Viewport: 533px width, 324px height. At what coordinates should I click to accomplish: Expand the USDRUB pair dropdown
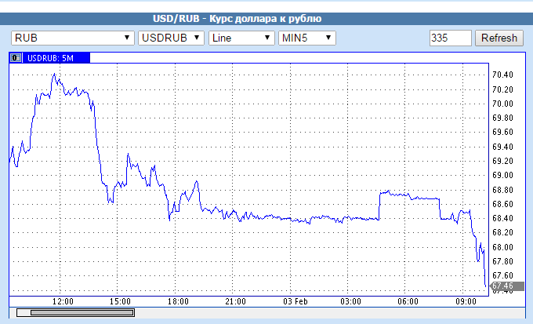(x=171, y=38)
